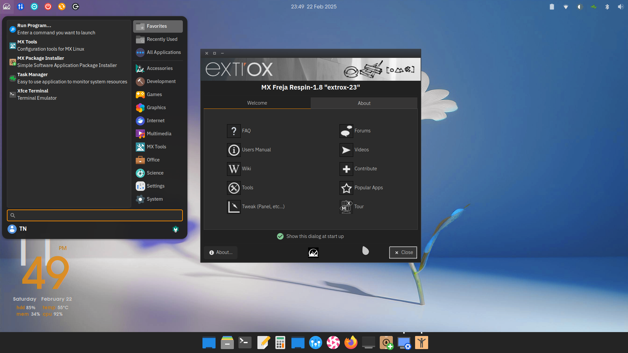The width and height of the screenshot is (628, 353).
Task: Open the calculator in the dock
Action: pyautogui.click(x=280, y=343)
